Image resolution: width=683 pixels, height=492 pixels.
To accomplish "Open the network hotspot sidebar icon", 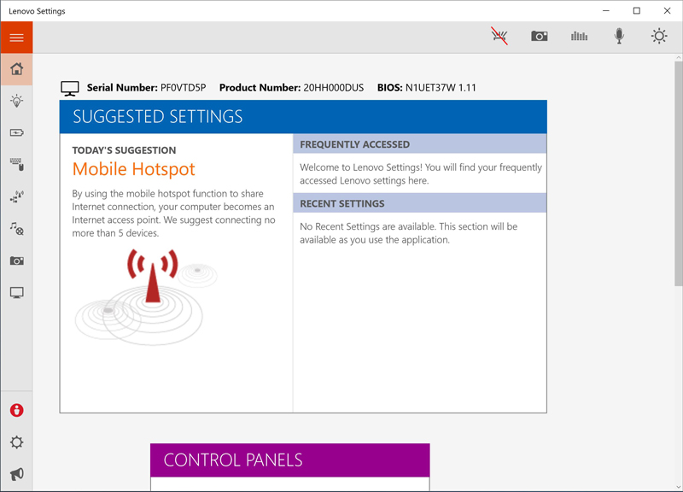I will click(x=16, y=196).
